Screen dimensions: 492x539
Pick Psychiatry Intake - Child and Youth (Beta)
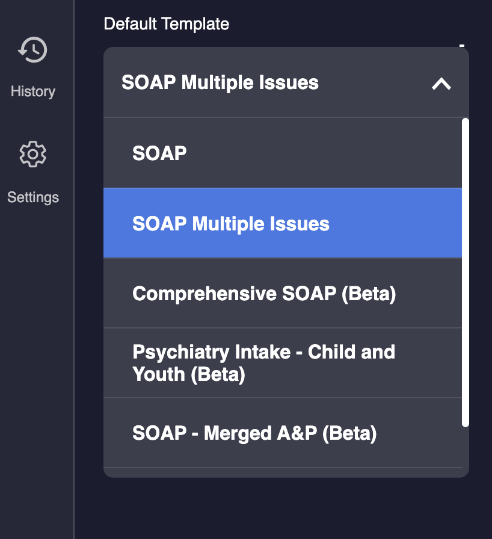pyautogui.click(x=263, y=363)
